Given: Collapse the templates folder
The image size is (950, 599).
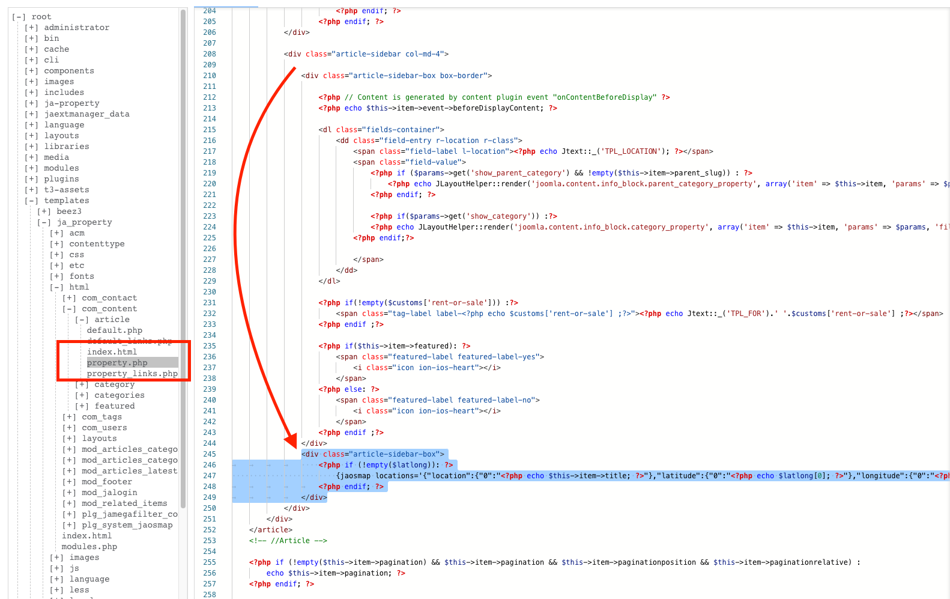Looking at the screenshot, I should (31, 201).
